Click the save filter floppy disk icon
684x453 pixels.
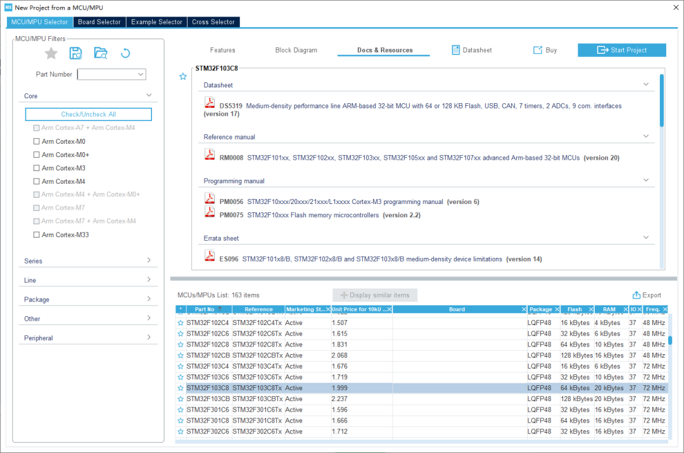pos(76,54)
